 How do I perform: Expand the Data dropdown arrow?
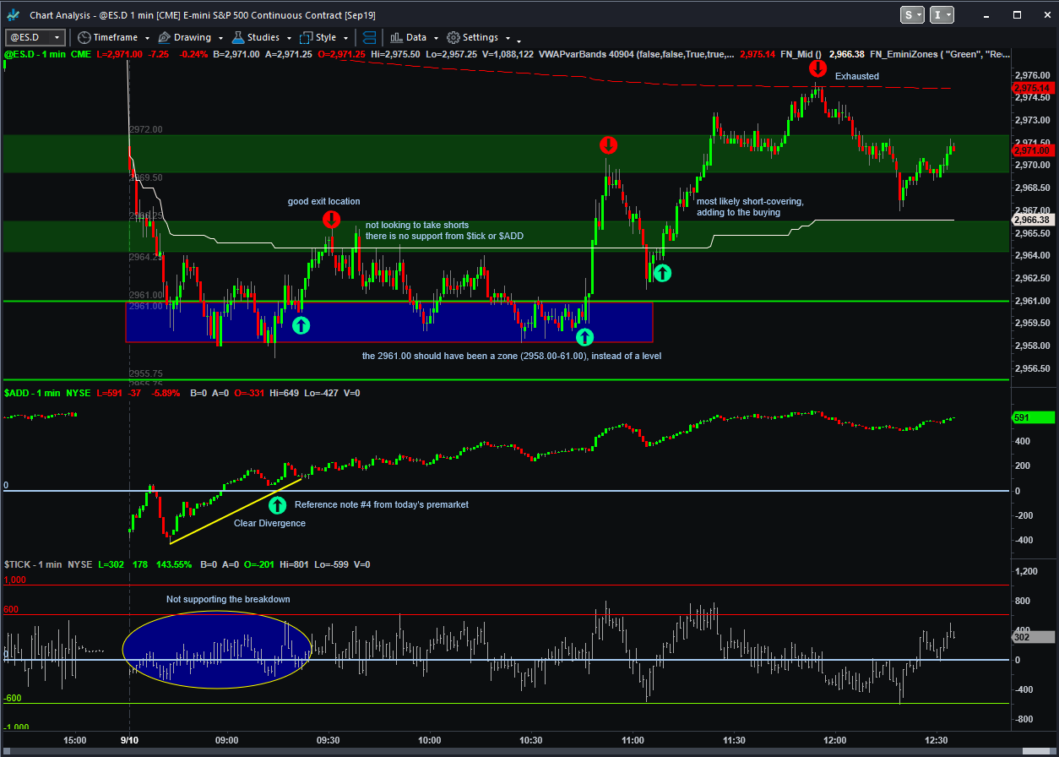point(437,38)
